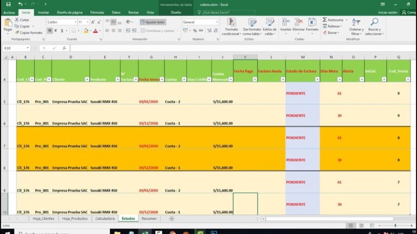417x234 pixels.
Task: Toggle Subrayado (underline) S button
Action: point(62,31)
